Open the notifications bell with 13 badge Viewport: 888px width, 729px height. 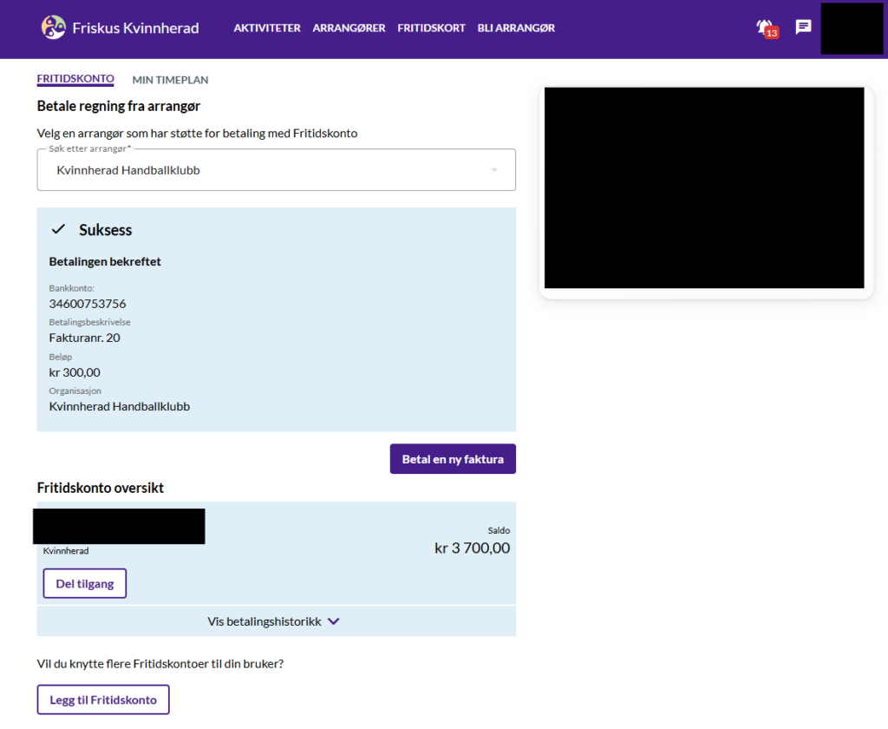click(x=765, y=28)
